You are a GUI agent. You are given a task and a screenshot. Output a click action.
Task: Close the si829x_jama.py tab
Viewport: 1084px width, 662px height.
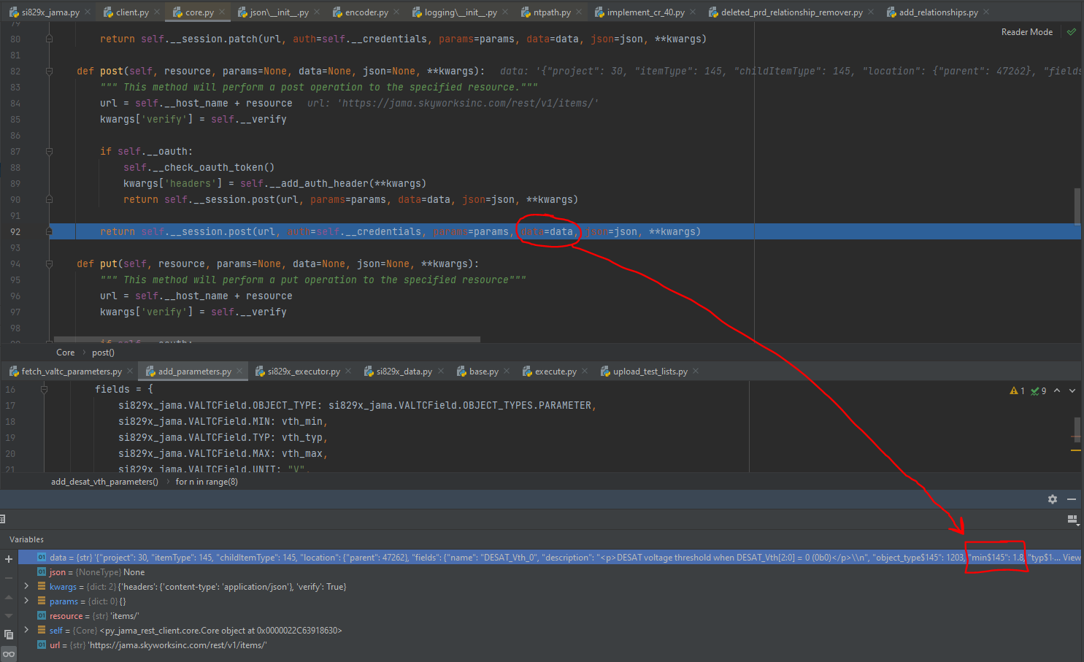pyautogui.click(x=88, y=12)
